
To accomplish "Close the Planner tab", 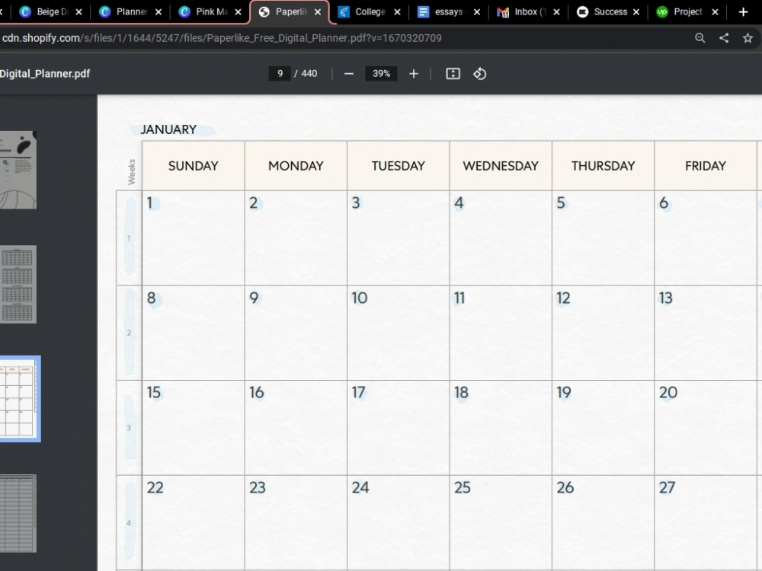I will point(158,11).
